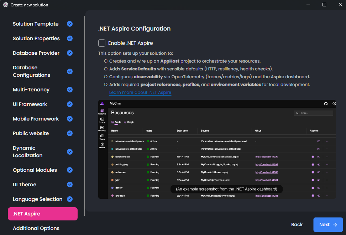The height and width of the screenshot is (235, 346).
Task: Click the Aspire dashboard example screenshot
Action: pyautogui.click(x=217, y=149)
